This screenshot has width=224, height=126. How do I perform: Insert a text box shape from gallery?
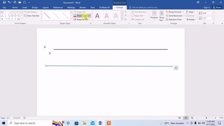(2, 12)
